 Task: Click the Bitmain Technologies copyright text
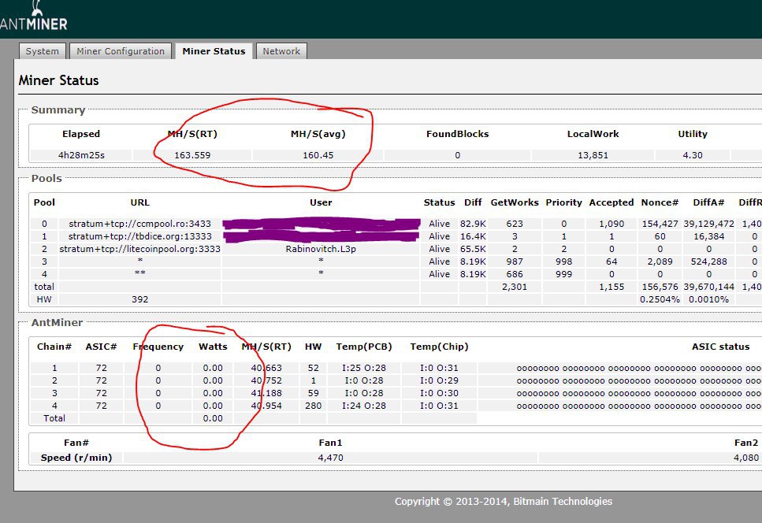[x=504, y=502]
